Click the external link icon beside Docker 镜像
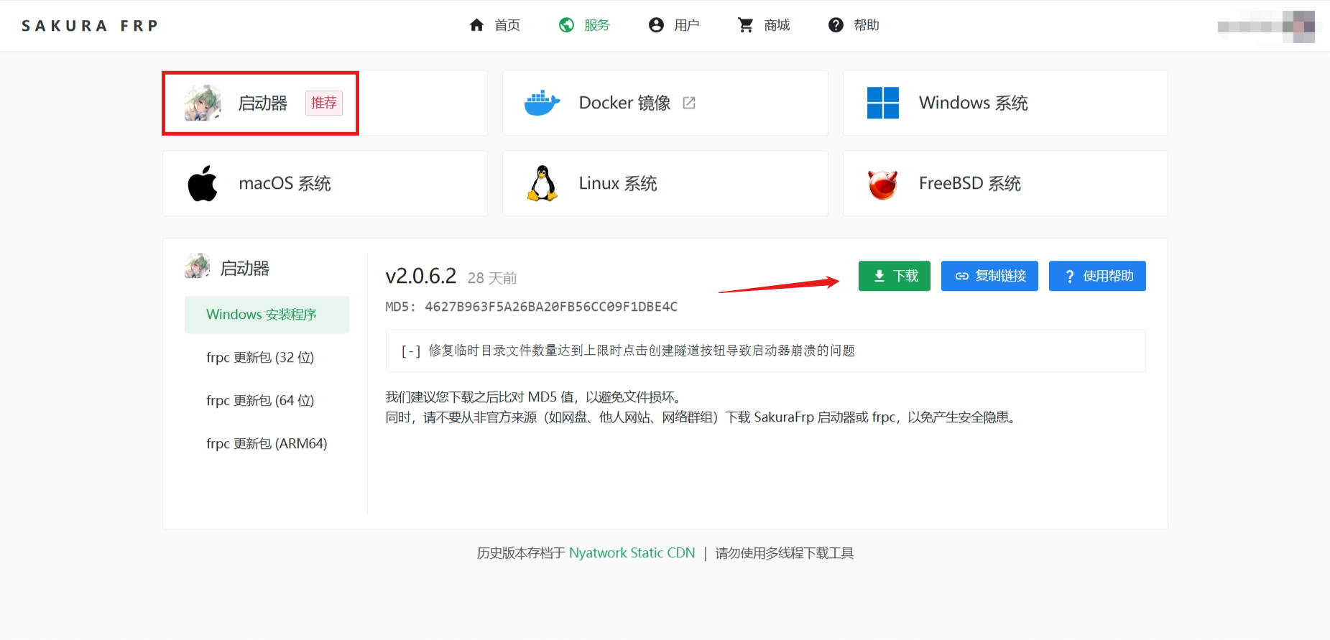Image resolution: width=1330 pixels, height=640 pixels. 689,103
